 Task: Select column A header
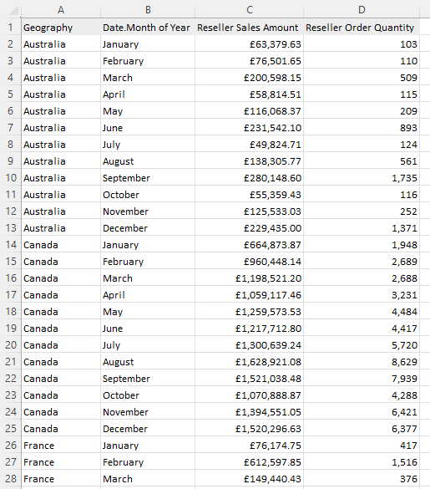point(61,10)
